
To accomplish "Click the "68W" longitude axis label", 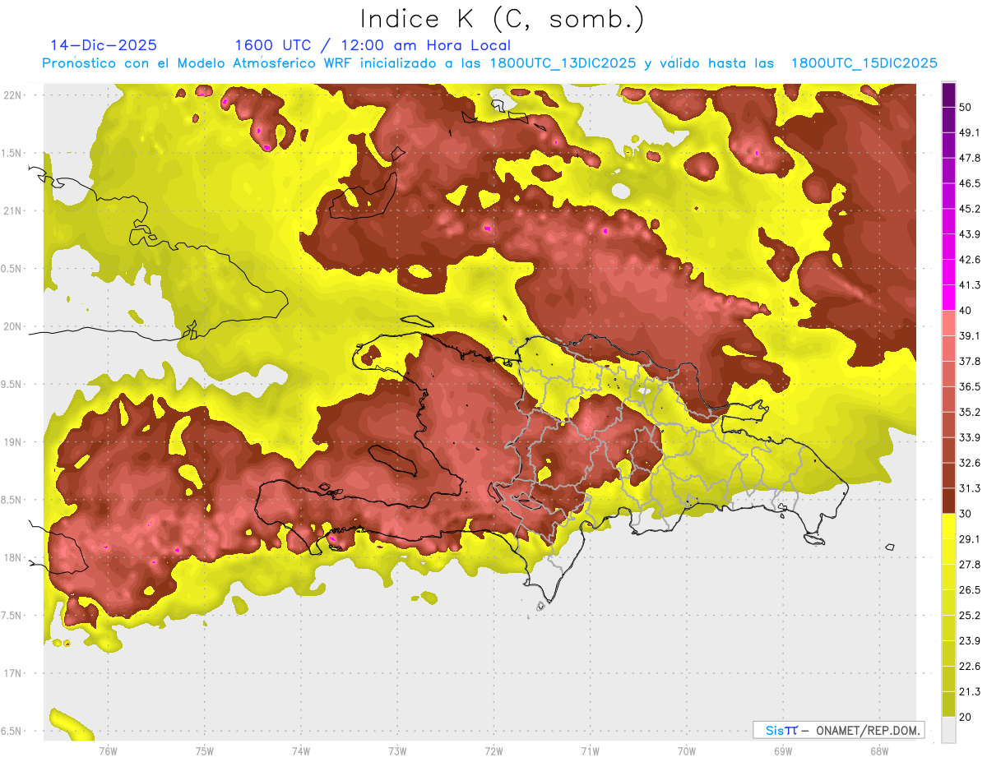I will coord(878,751).
